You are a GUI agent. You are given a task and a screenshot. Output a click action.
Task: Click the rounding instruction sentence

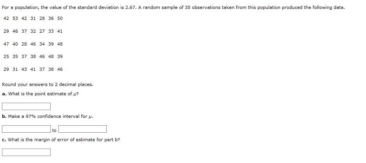[x=48, y=85]
